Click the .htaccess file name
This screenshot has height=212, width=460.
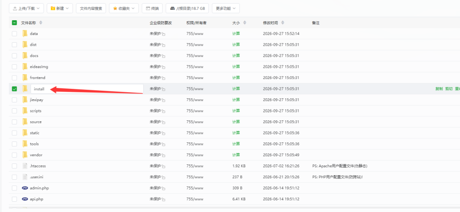pos(38,166)
